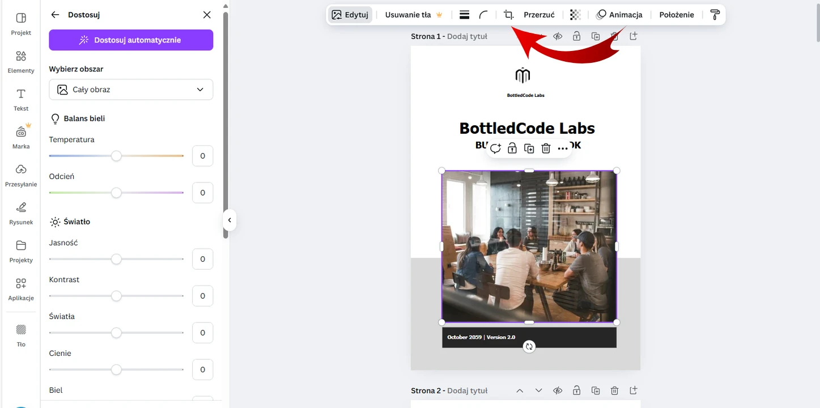
Task: Click the Animacja toolbar button
Action: pyautogui.click(x=619, y=15)
